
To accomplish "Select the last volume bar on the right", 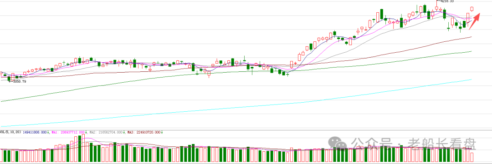I will [x=471, y=158].
